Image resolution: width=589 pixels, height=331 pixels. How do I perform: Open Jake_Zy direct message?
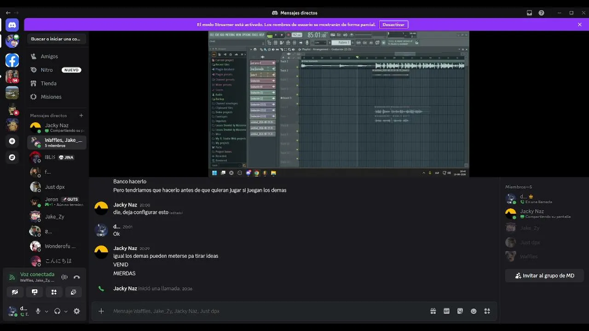pyautogui.click(x=57, y=217)
